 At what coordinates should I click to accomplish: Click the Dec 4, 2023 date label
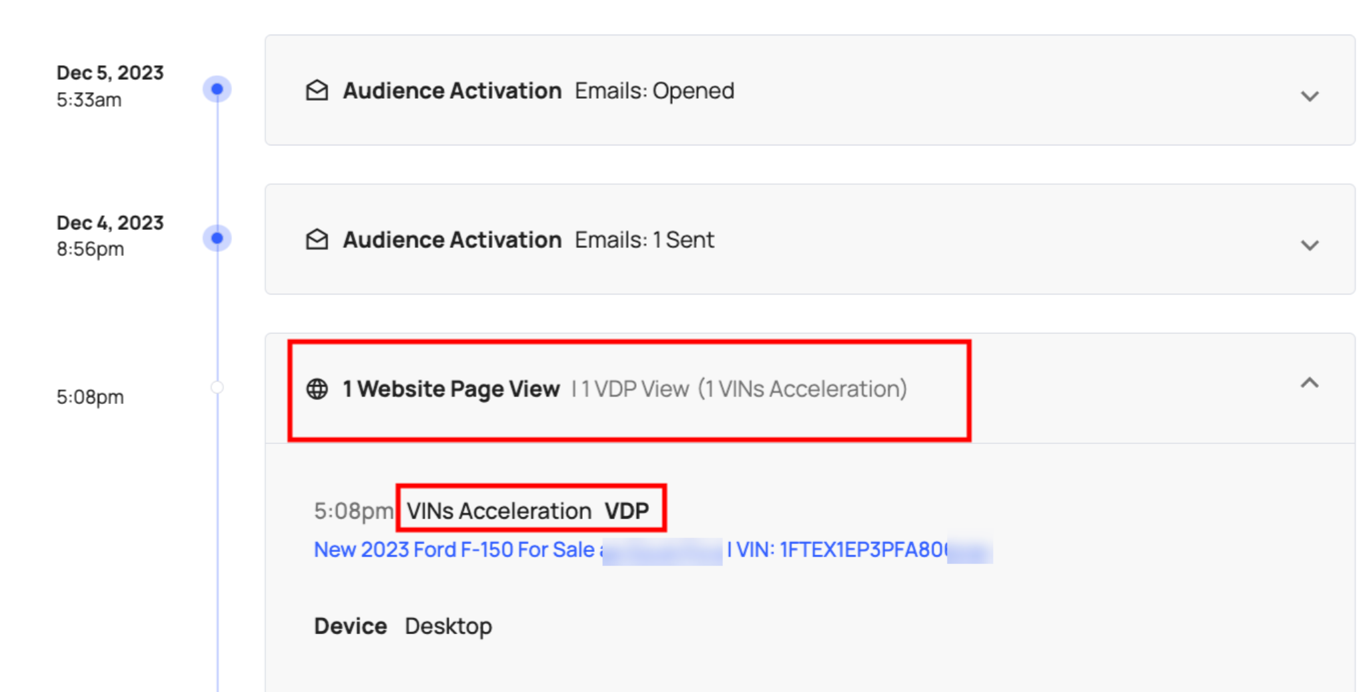pyautogui.click(x=110, y=223)
